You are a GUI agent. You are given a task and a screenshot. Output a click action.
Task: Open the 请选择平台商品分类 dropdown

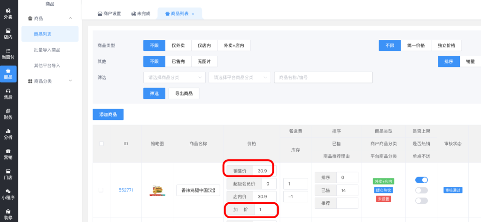[240, 77]
